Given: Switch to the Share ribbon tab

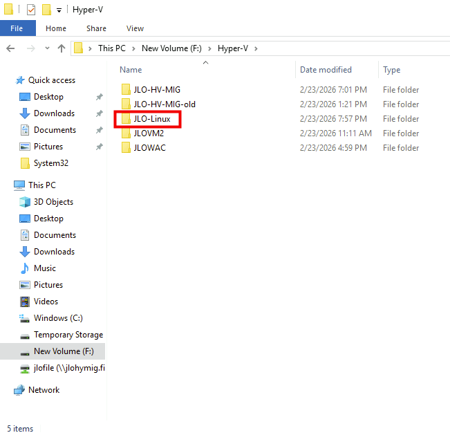Looking at the screenshot, I should [96, 28].
